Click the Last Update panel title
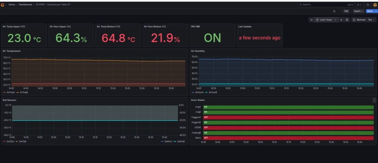The image size is (378, 163). 245,26
